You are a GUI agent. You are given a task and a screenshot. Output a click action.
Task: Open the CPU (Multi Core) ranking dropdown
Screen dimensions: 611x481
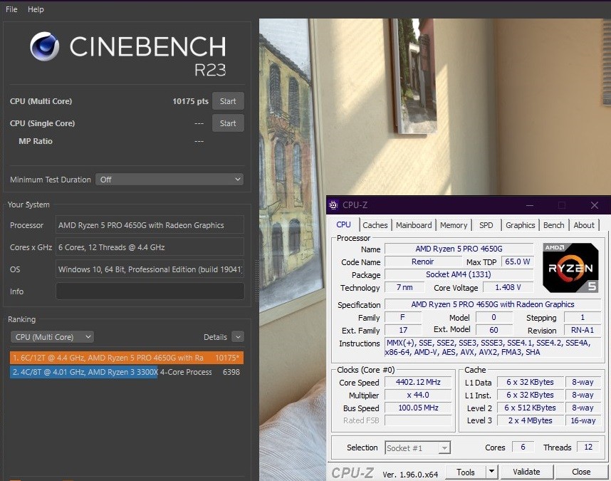tap(52, 337)
